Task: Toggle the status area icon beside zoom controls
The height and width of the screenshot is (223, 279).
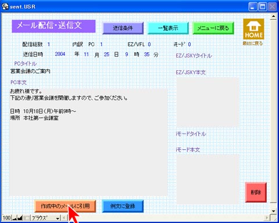Action: (27, 218)
